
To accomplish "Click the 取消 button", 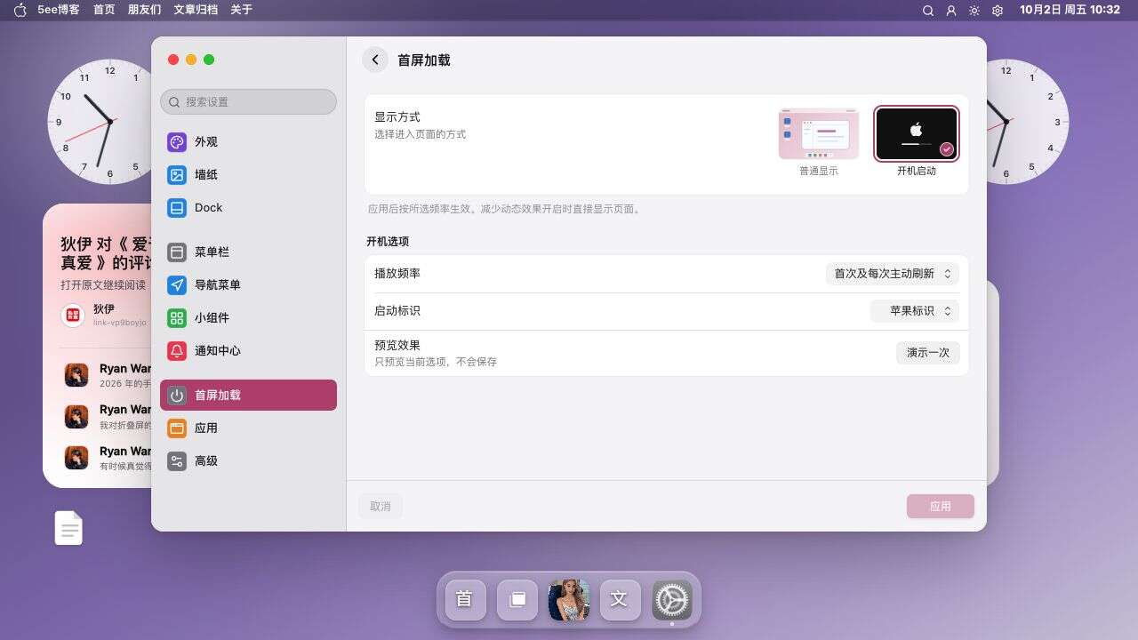I will [x=381, y=507].
